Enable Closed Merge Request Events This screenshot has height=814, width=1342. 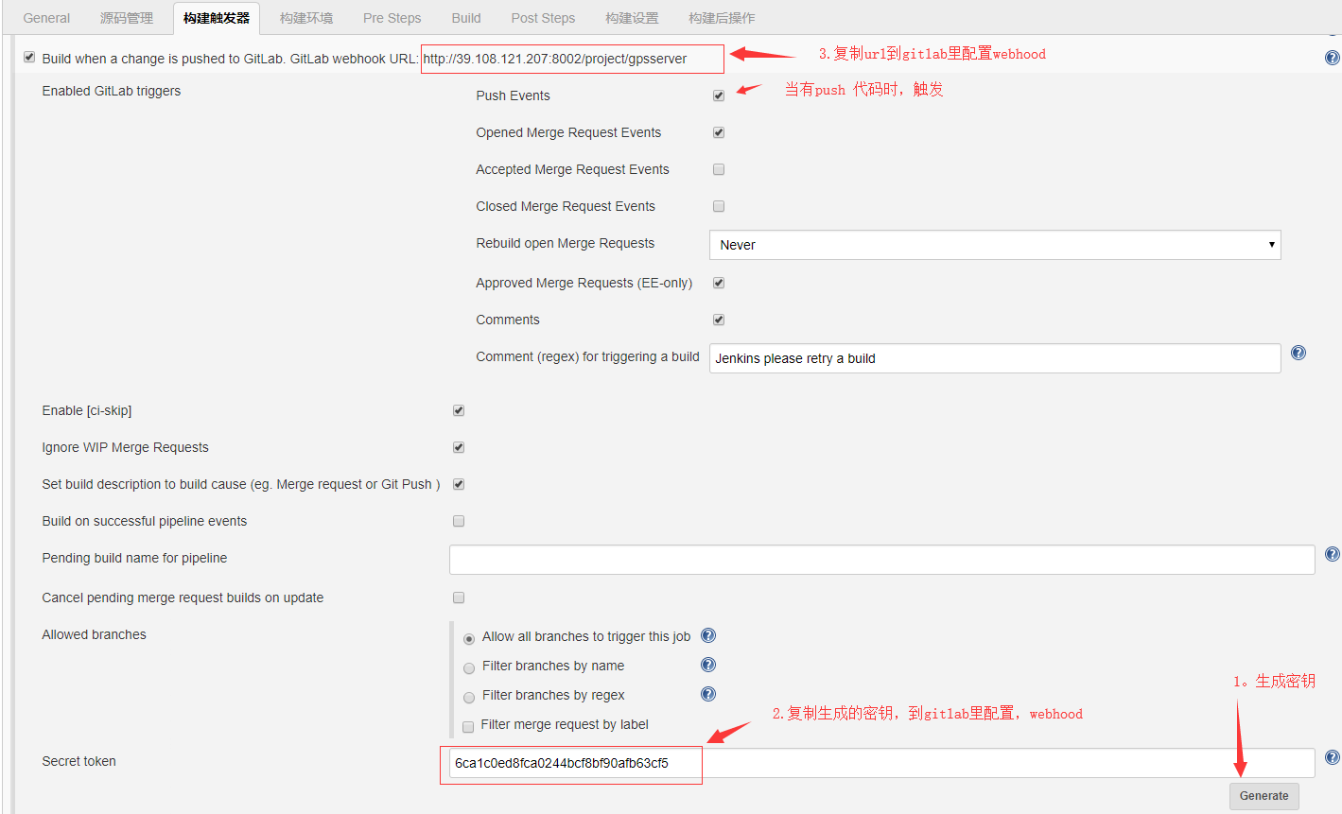(719, 206)
